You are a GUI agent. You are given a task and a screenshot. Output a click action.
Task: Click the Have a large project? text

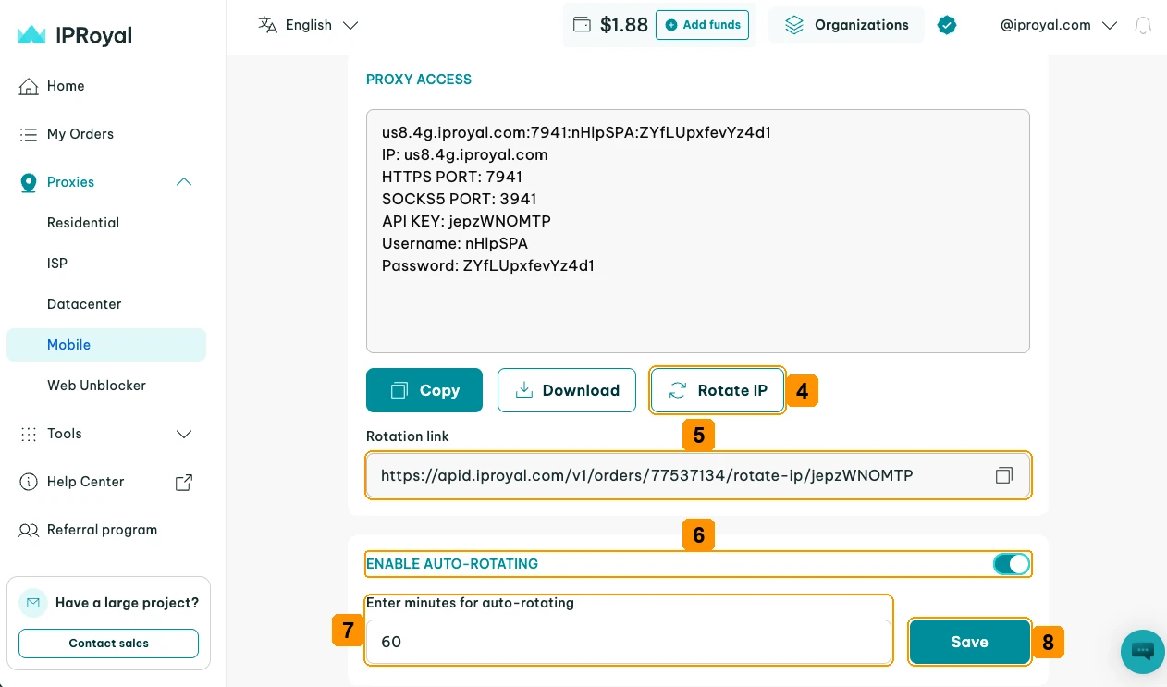(x=127, y=603)
